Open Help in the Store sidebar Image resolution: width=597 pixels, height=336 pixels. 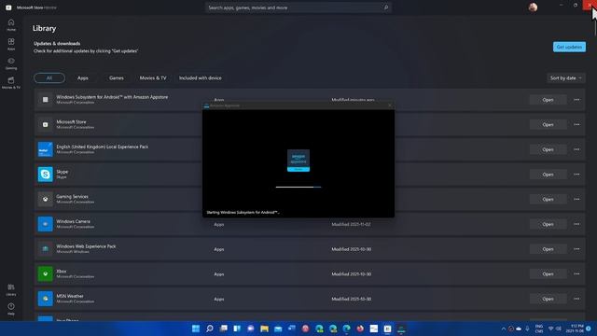click(11, 309)
